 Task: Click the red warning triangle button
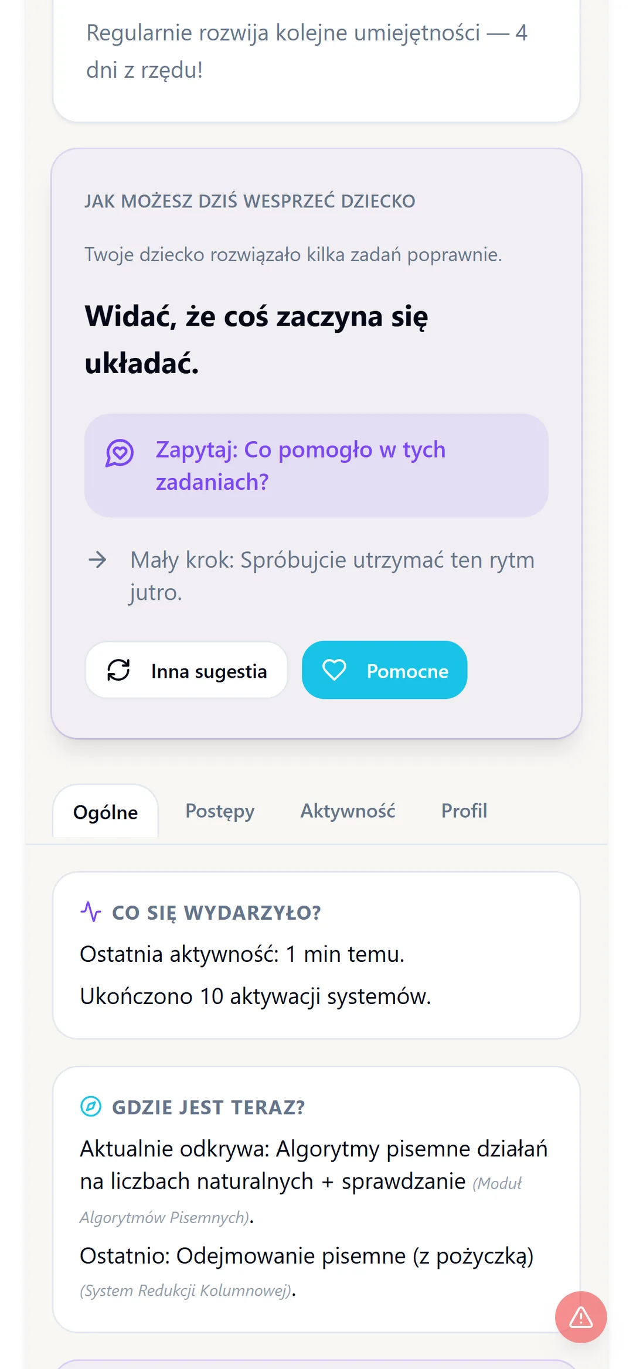[x=580, y=1317]
